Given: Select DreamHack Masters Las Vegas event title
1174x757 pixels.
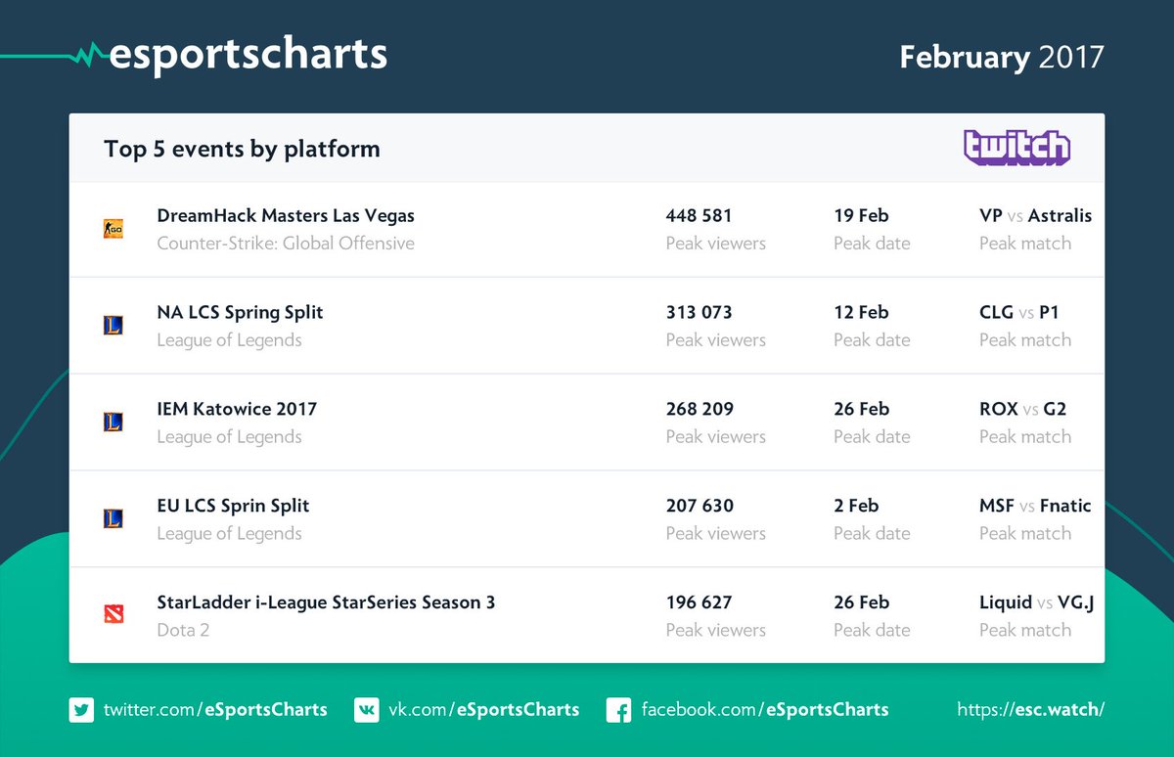Looking at the screenshot, I should pyautogui.click(x=286, y=215).
